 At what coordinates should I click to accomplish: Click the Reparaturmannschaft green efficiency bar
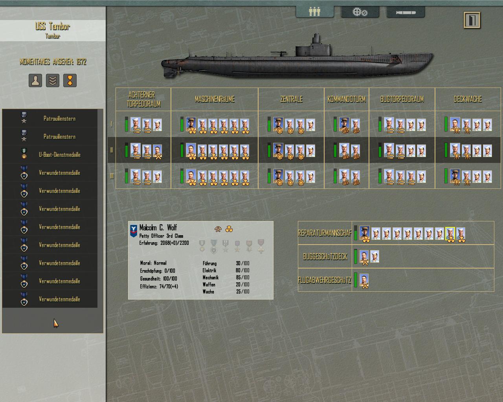tap(356, 233)
